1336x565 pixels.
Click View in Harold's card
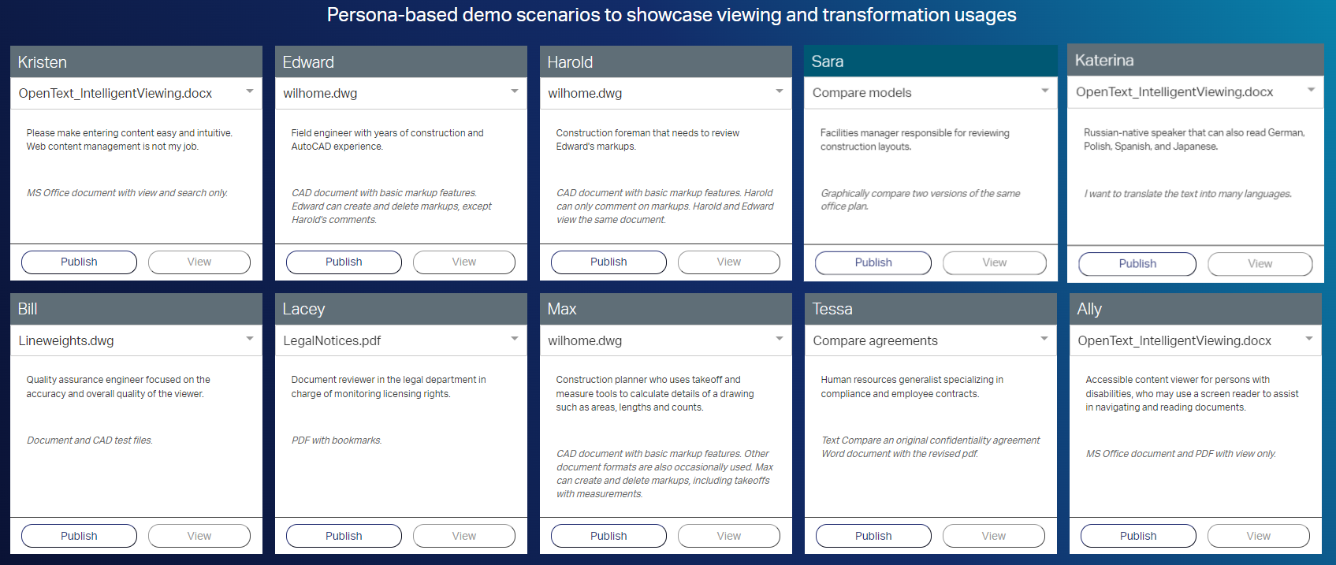[728, 262]
